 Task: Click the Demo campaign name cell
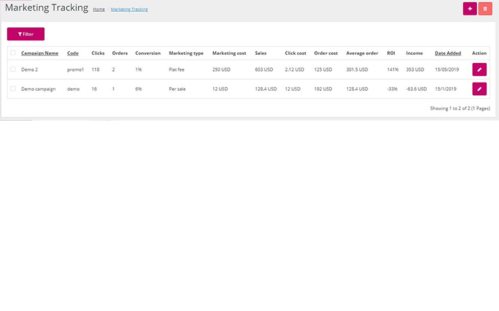click(x=38, y=89)
